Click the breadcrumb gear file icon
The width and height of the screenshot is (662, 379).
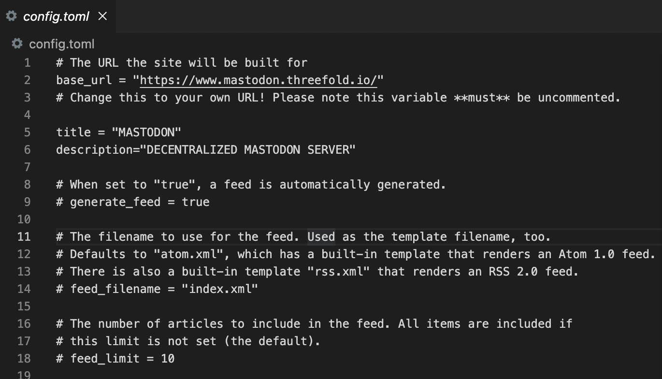(x=17, y=44)
